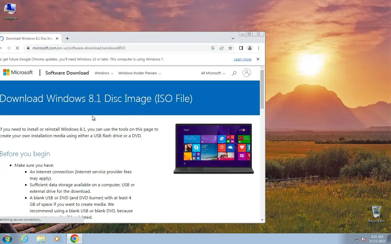The image size is (391, 244).
Task: Click 'Make sure you have:' text
Action: 34,165
